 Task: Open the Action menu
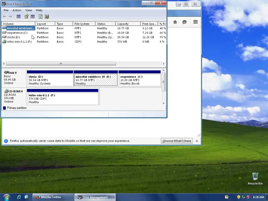pos(17,10)
